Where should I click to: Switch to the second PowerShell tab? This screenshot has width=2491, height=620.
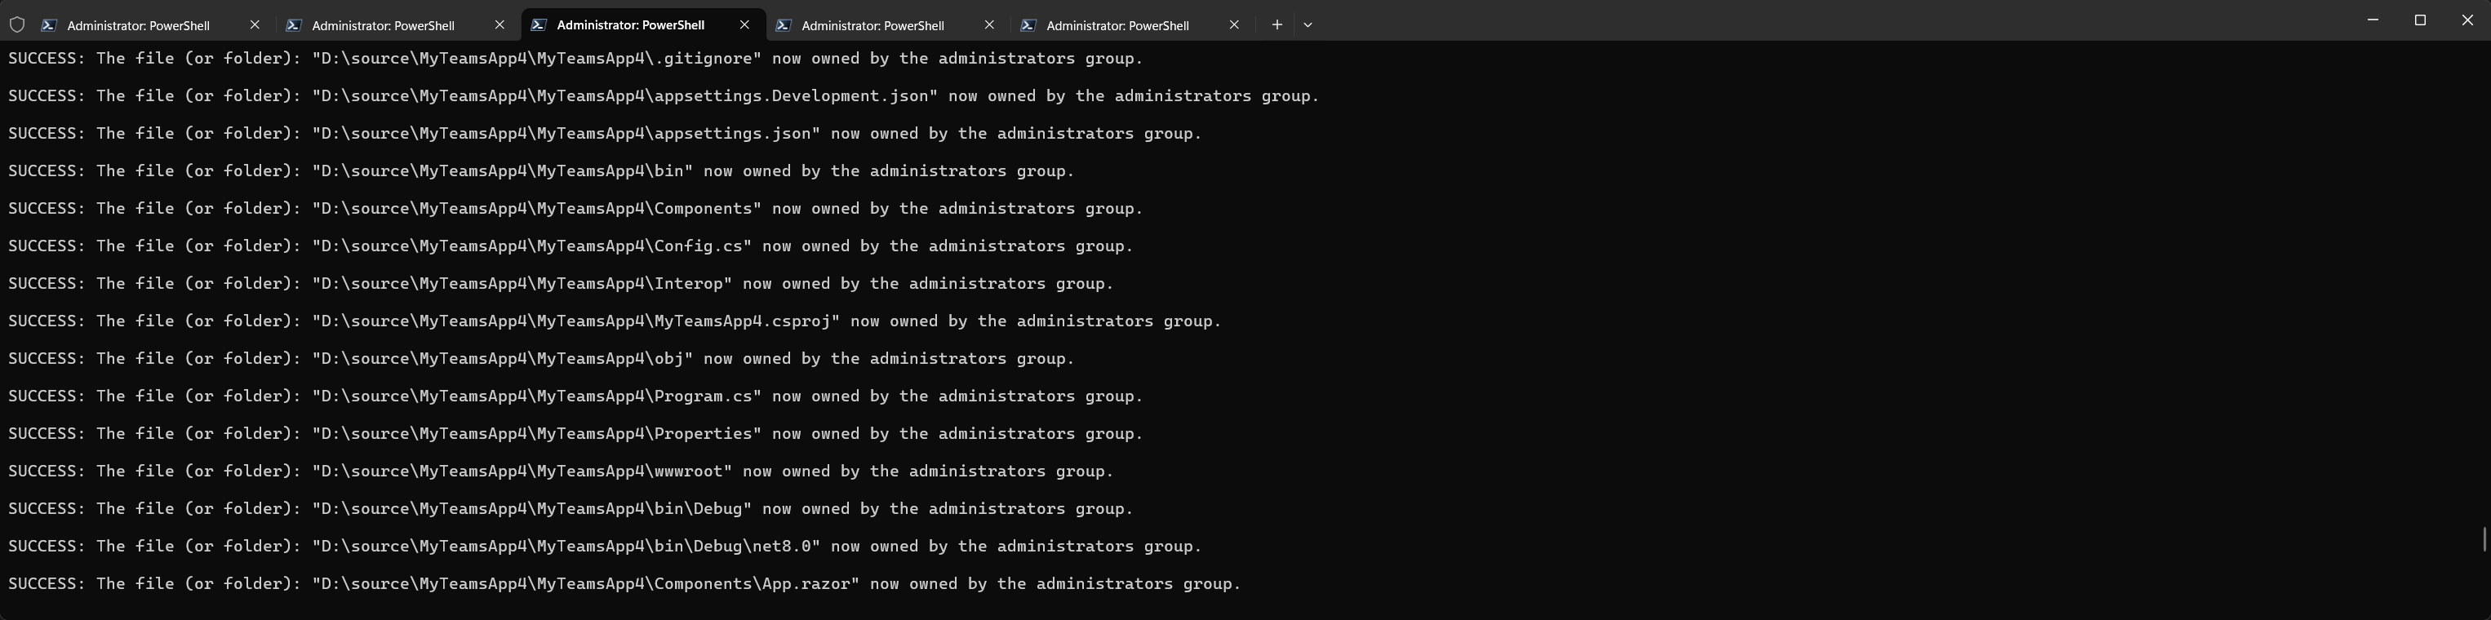point(383,25)
